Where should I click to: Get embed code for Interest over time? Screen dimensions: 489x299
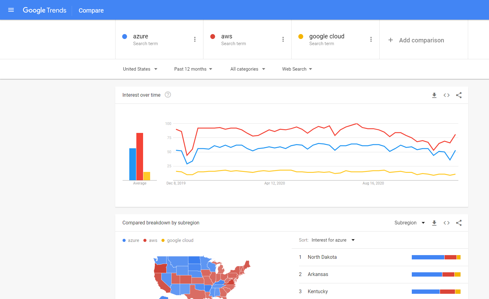pyautogui.click(x=446, y=95)
